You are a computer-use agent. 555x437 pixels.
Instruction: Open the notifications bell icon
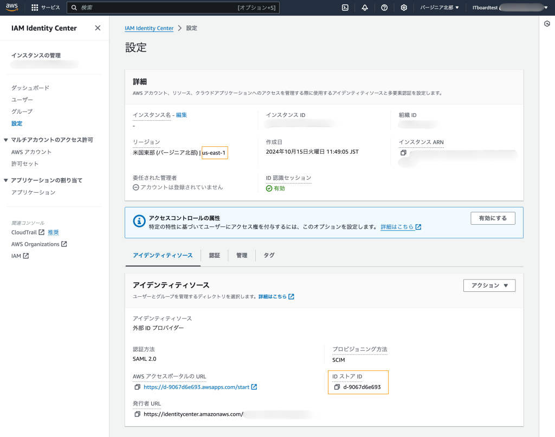tap(364, 8)
